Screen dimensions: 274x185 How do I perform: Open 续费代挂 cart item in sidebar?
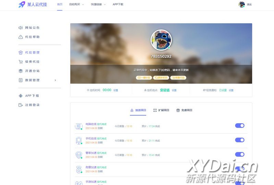pos(29,62)
